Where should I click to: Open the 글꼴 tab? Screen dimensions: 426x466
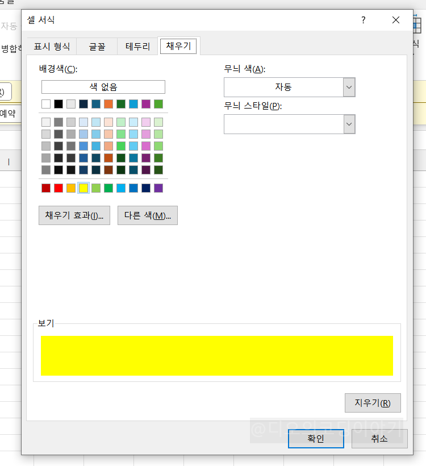(97, 47)
